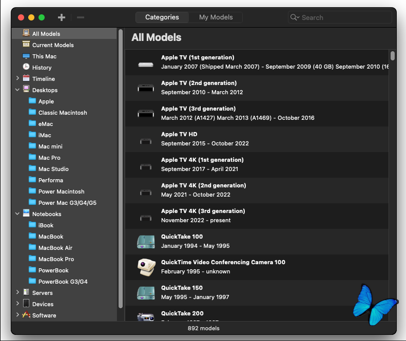Viewport: 406px width, 341px height.
Task: Click the Notebooks laptop icon
Action: coord(26,213)
